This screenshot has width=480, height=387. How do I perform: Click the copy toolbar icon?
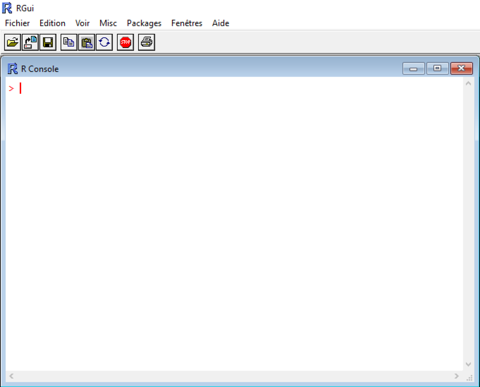click(69, 42)
